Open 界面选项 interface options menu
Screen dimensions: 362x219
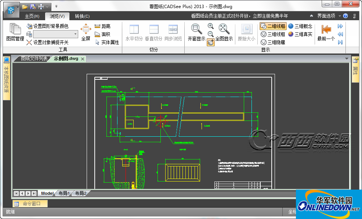[x=329, y=16]
